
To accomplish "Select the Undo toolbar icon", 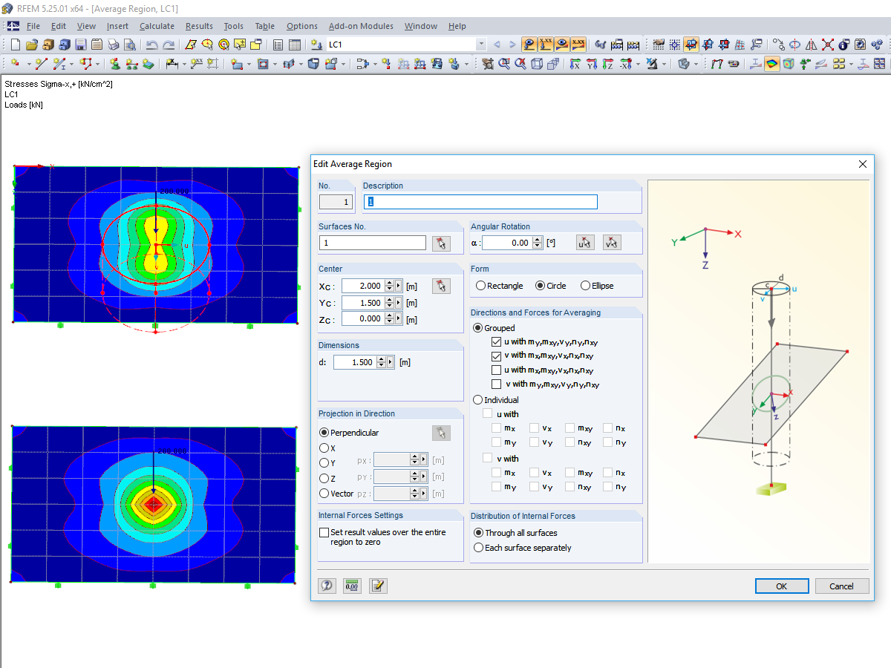I will pos(154,45).
